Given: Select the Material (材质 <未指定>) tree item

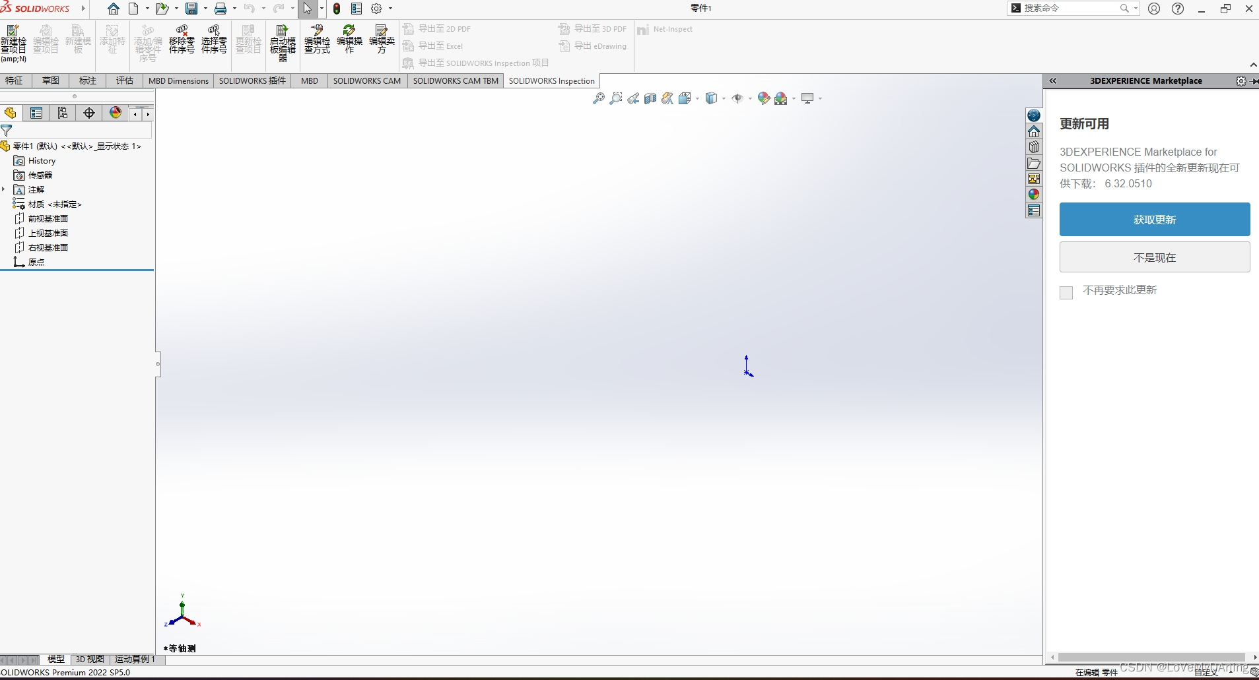Looking at the screenshot, I should tap(55, 204).
